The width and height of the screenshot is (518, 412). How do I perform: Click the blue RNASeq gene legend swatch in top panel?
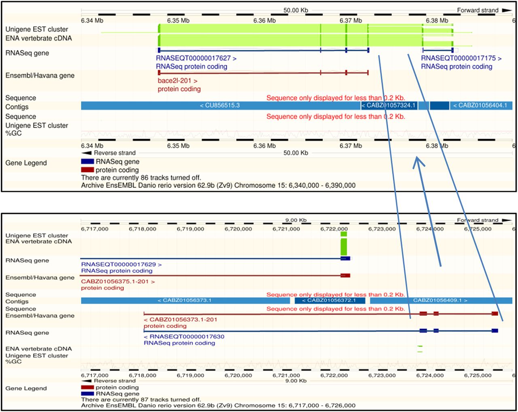click(87, 162)
